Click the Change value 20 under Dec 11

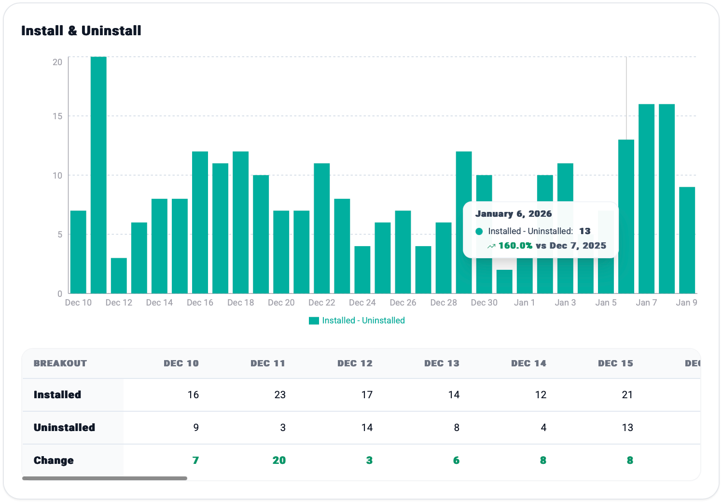(279, 460)
